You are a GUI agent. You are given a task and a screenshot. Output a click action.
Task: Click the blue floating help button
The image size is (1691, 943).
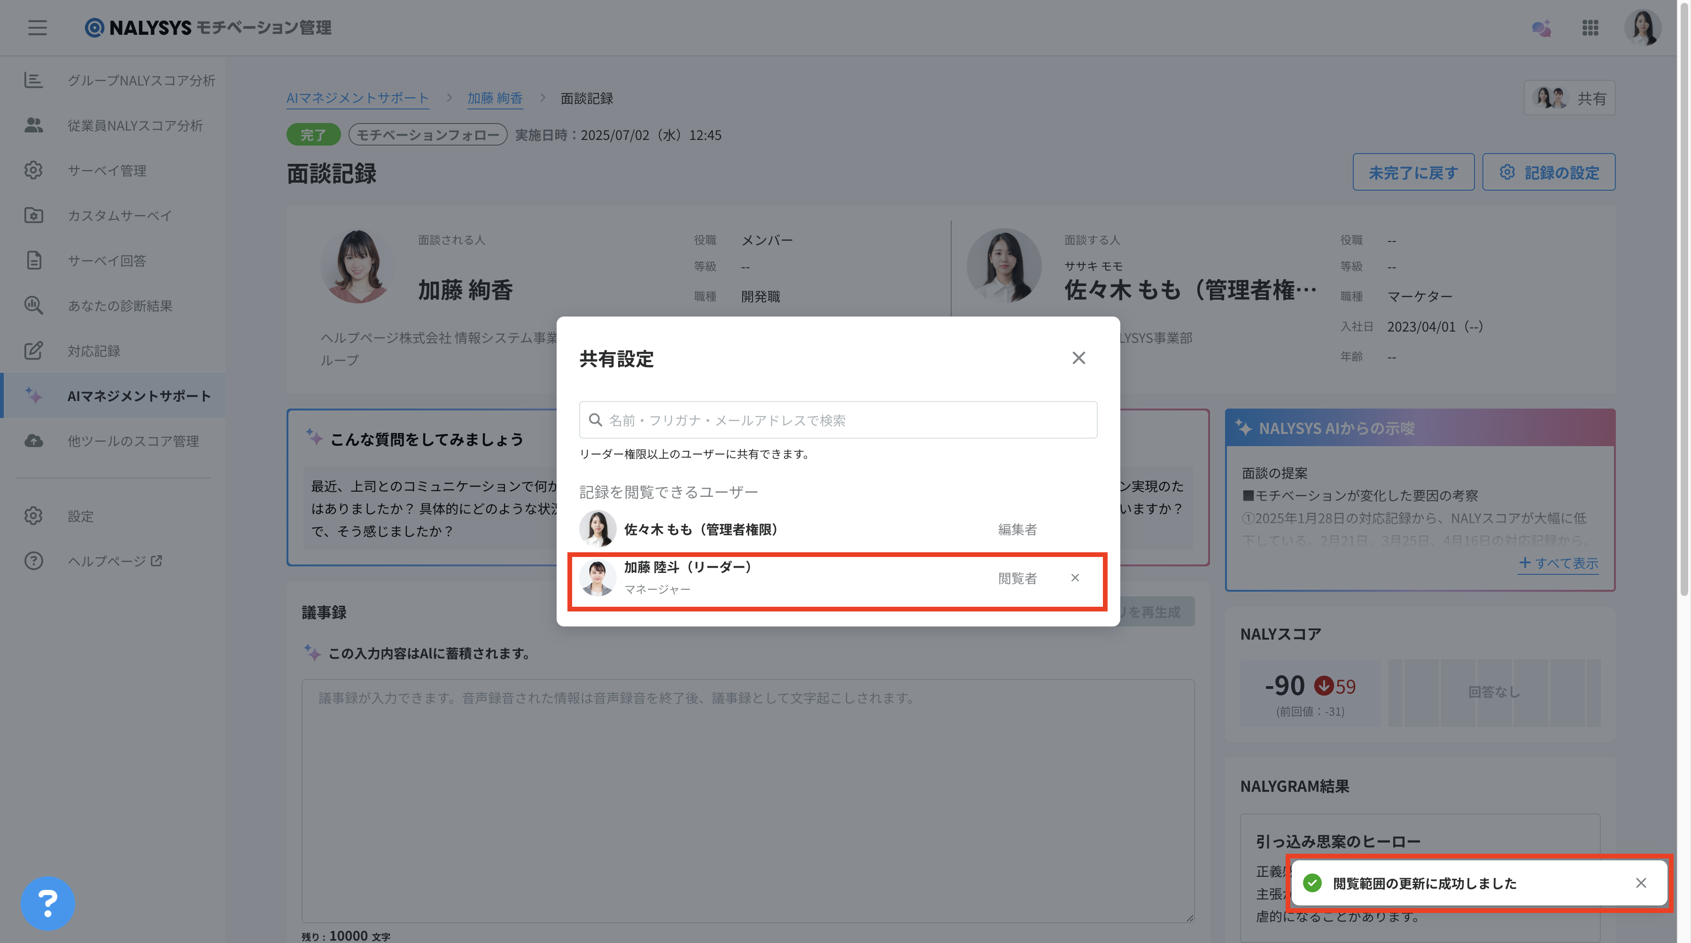click(47, 904)
